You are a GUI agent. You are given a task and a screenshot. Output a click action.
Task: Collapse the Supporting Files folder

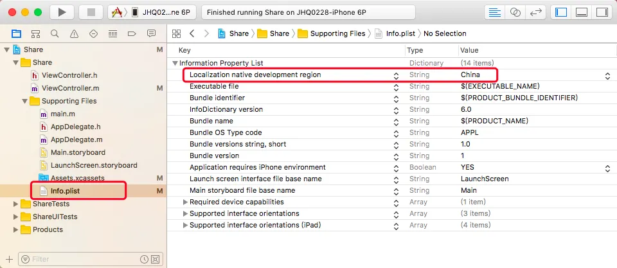click(x=26, y=101)
